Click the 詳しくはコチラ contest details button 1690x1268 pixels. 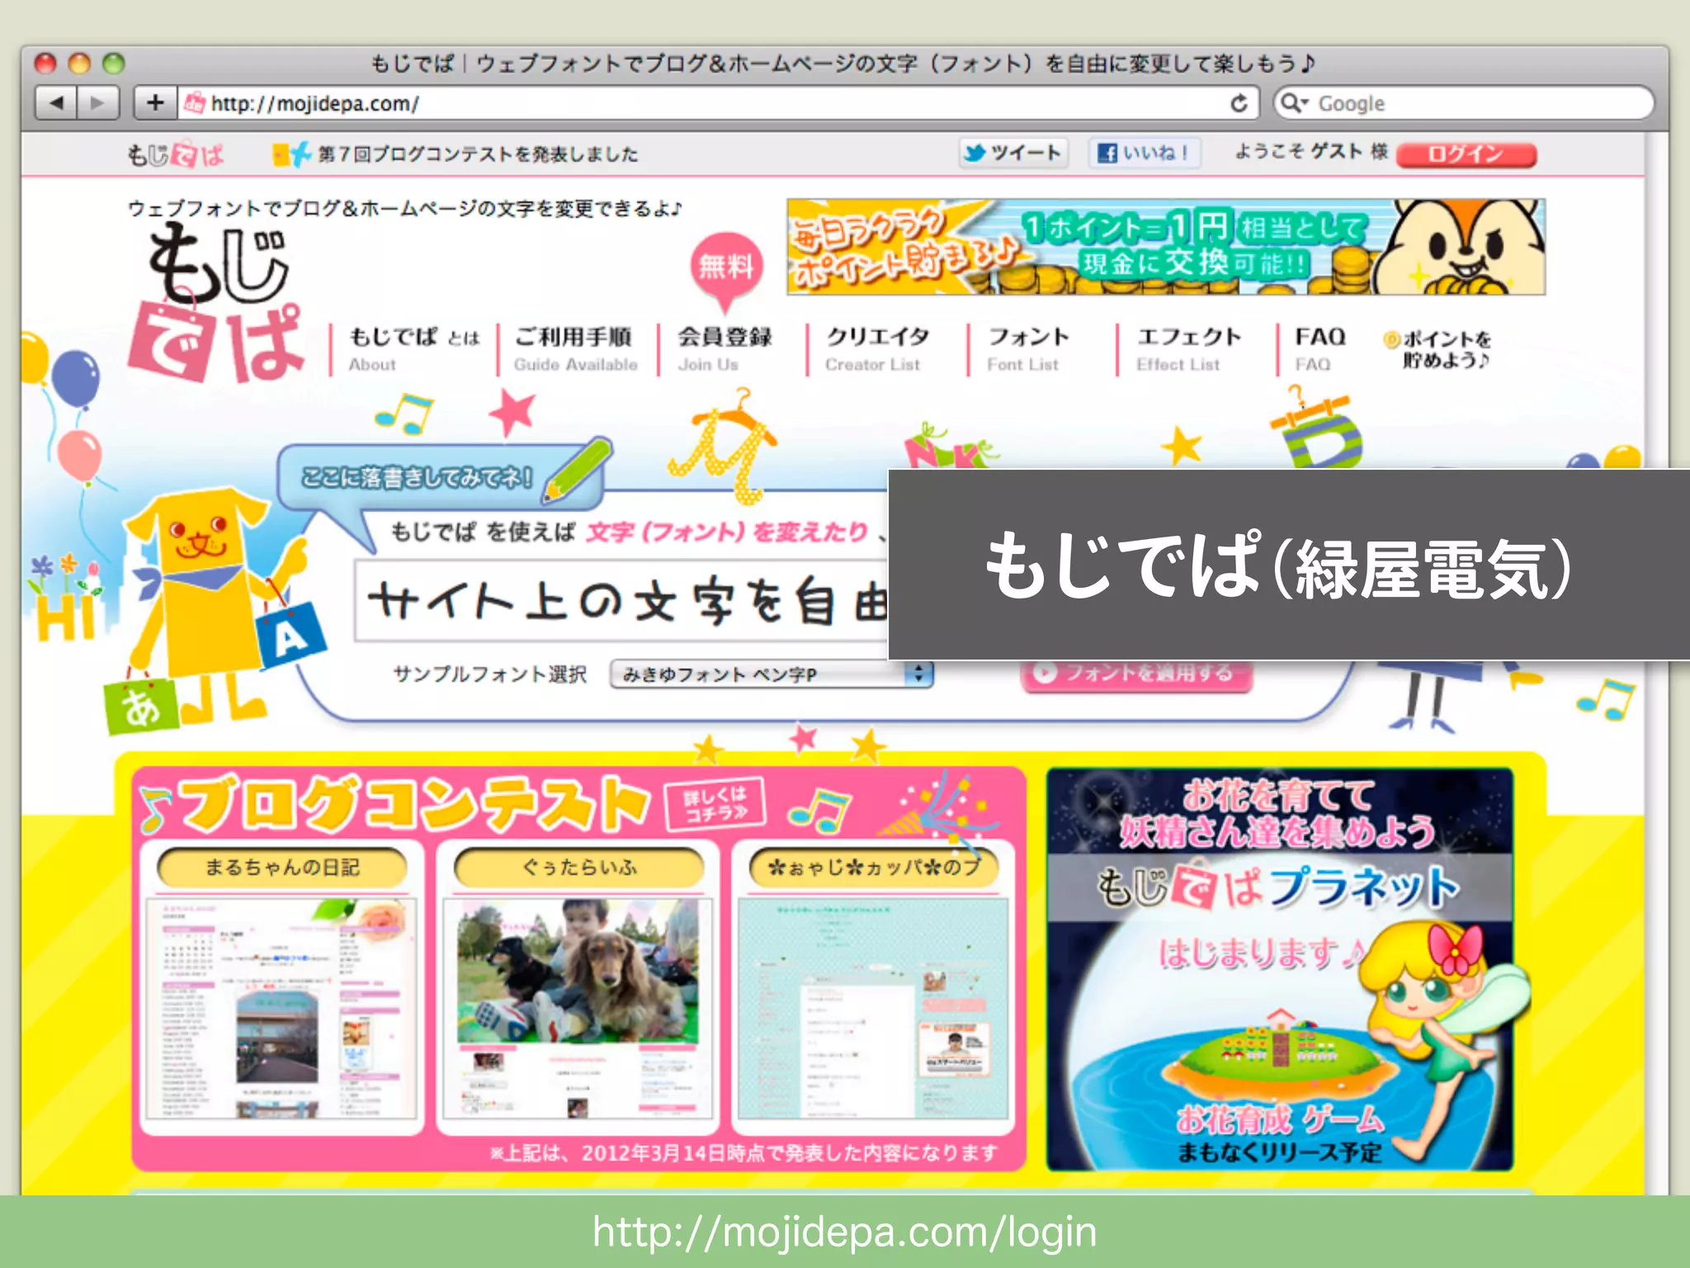(715, 804)
